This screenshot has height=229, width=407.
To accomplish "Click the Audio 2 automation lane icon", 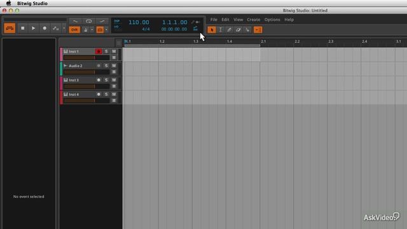I will (x=114, y=72).
